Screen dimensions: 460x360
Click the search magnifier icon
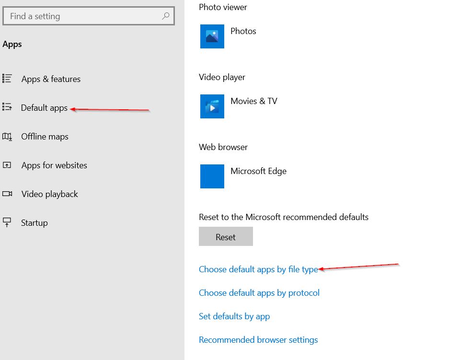166,16
